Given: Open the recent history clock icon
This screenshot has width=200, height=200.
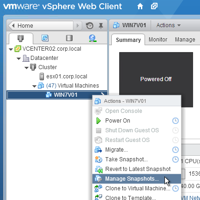Looking at the screenshot, I should 90,26.
